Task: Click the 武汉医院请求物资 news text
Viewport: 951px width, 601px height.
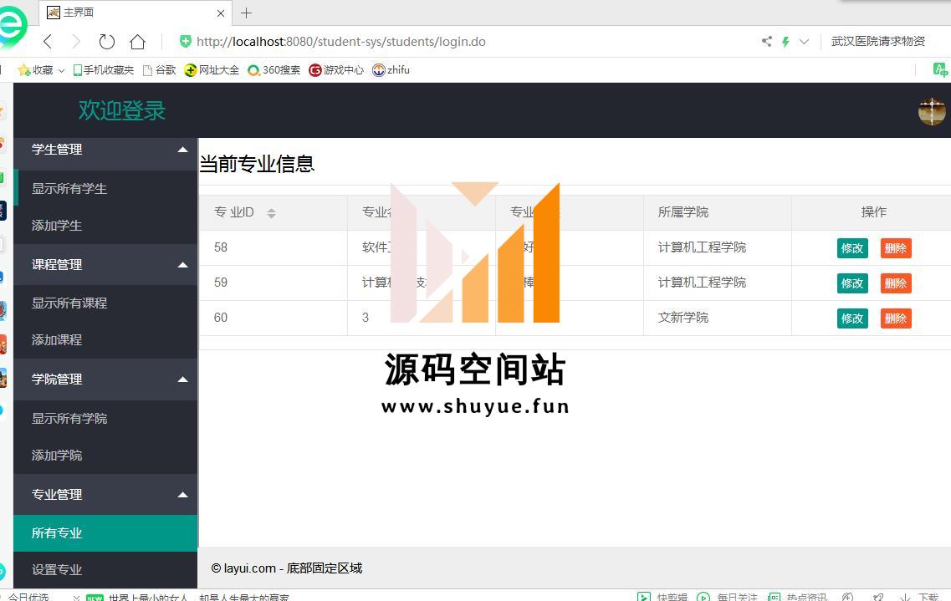Action: pos(877,41)
